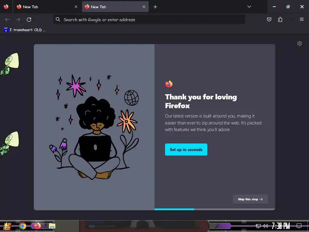This screenshot has width=309, height=232.
Task: Select the second New Tab
Action: click(115, 7)
